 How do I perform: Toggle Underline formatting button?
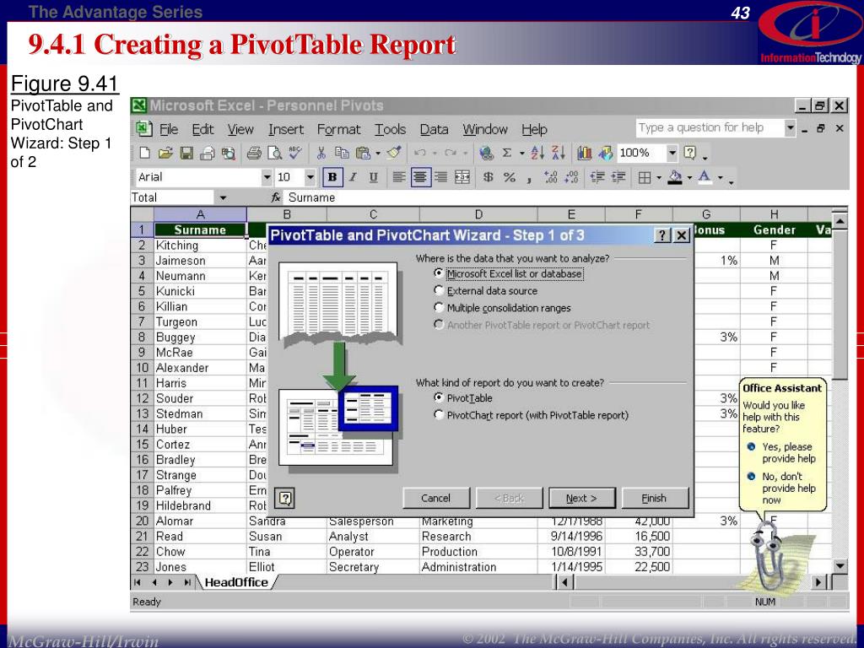click(373, 177)
